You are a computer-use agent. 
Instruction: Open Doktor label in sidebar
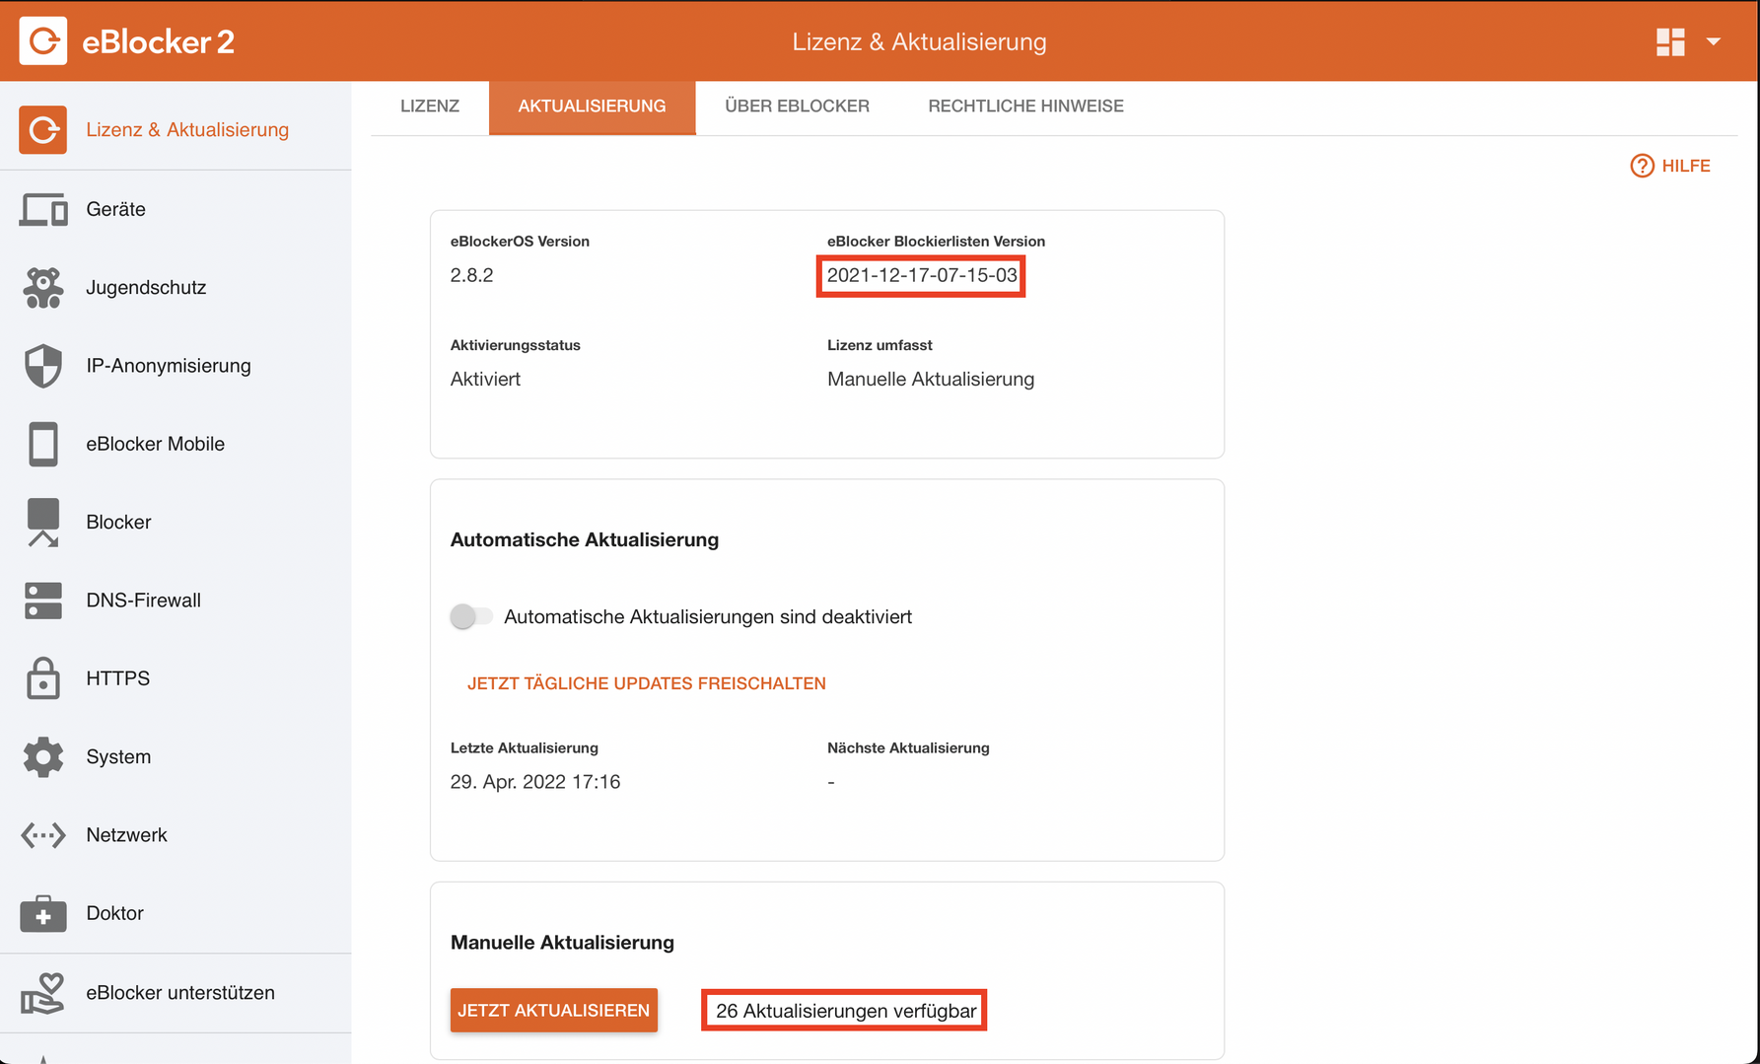coord(115,913)
